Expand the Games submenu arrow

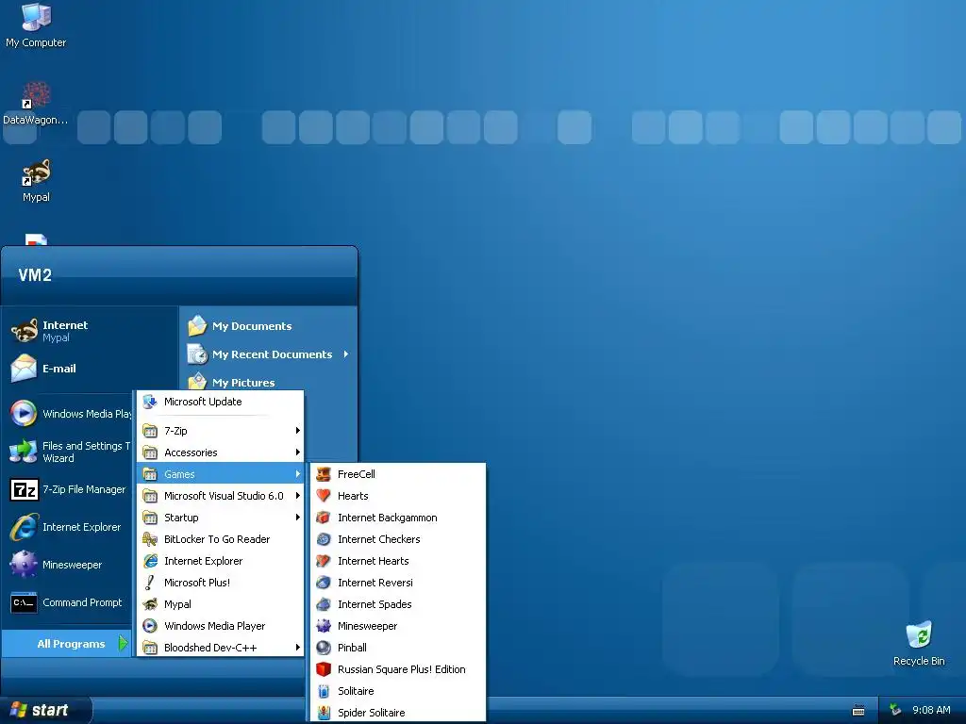point(297,474)
